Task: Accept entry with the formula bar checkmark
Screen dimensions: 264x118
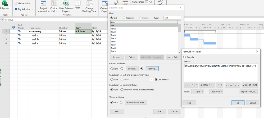Action: click(x=2, y=20)
